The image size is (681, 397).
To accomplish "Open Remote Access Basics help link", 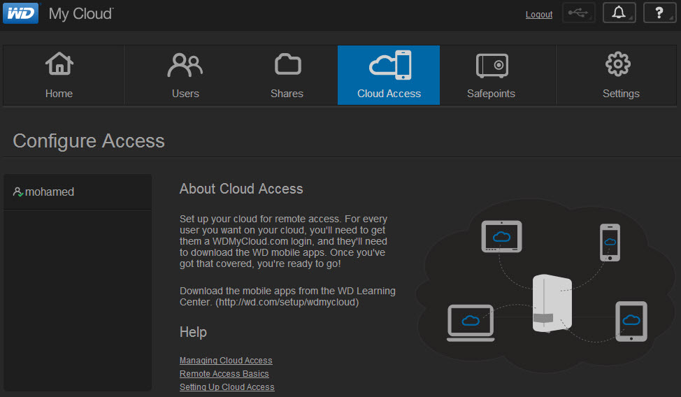I will [224, 373].
